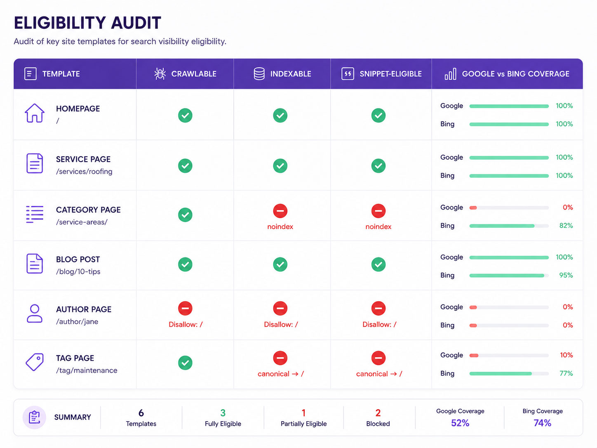
Task: Click Tag Page Bing 77% value
Action: pos(566,374)
